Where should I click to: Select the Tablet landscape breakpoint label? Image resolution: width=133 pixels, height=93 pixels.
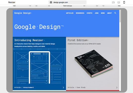[67, 6]
